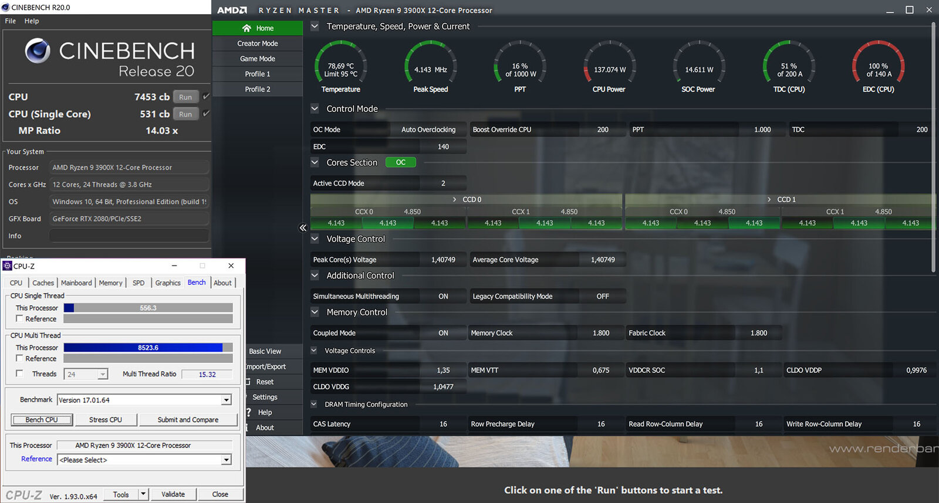Toggle Simultaneous Multithreading ON value

click(x=443, y=296)
